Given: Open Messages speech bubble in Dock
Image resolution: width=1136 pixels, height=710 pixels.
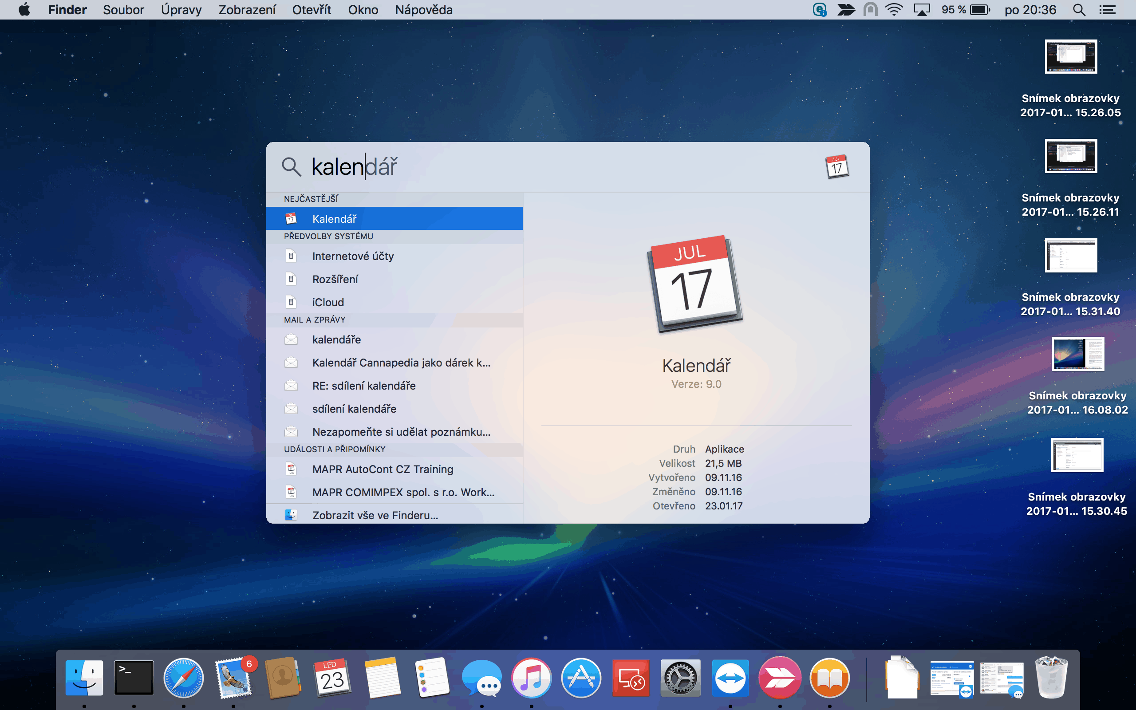Looking at the screenshot, I should pyautogui.click(x=481, y=678).
